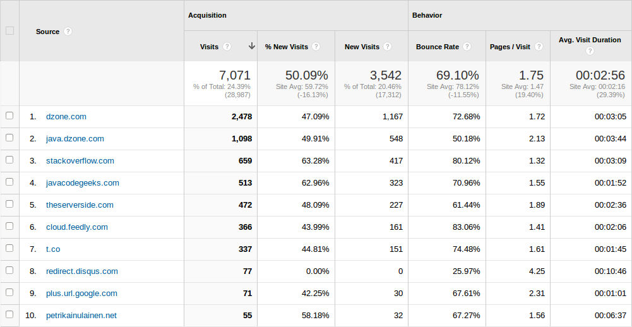
Task: Open the theserverside.com source link
Action: (80, 205)
